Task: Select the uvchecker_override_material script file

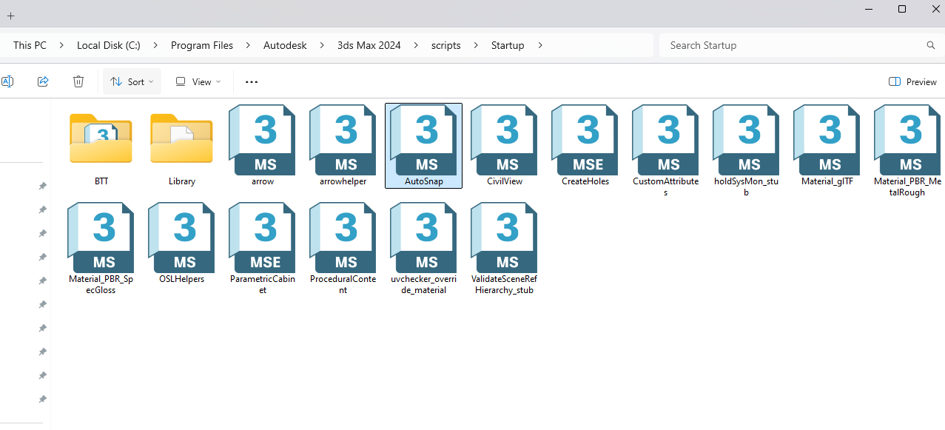Action: point(424,249)
